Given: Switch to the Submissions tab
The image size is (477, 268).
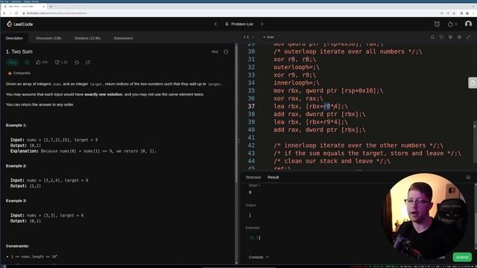Looking at the screenshot, I should point(123,38).
